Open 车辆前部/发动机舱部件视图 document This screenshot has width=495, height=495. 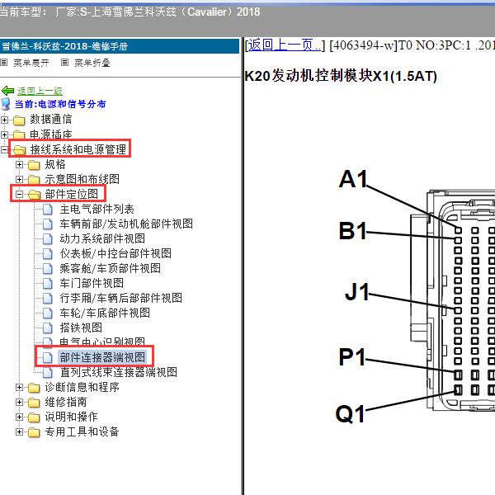126,224
